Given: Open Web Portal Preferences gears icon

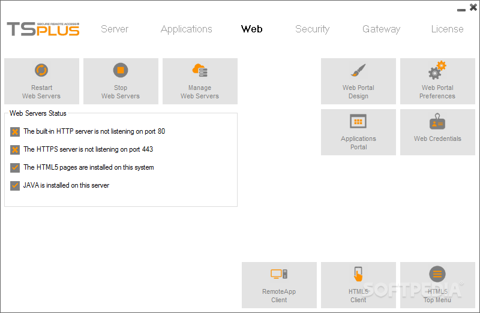Looking at the screenshot, I should 437,70.
